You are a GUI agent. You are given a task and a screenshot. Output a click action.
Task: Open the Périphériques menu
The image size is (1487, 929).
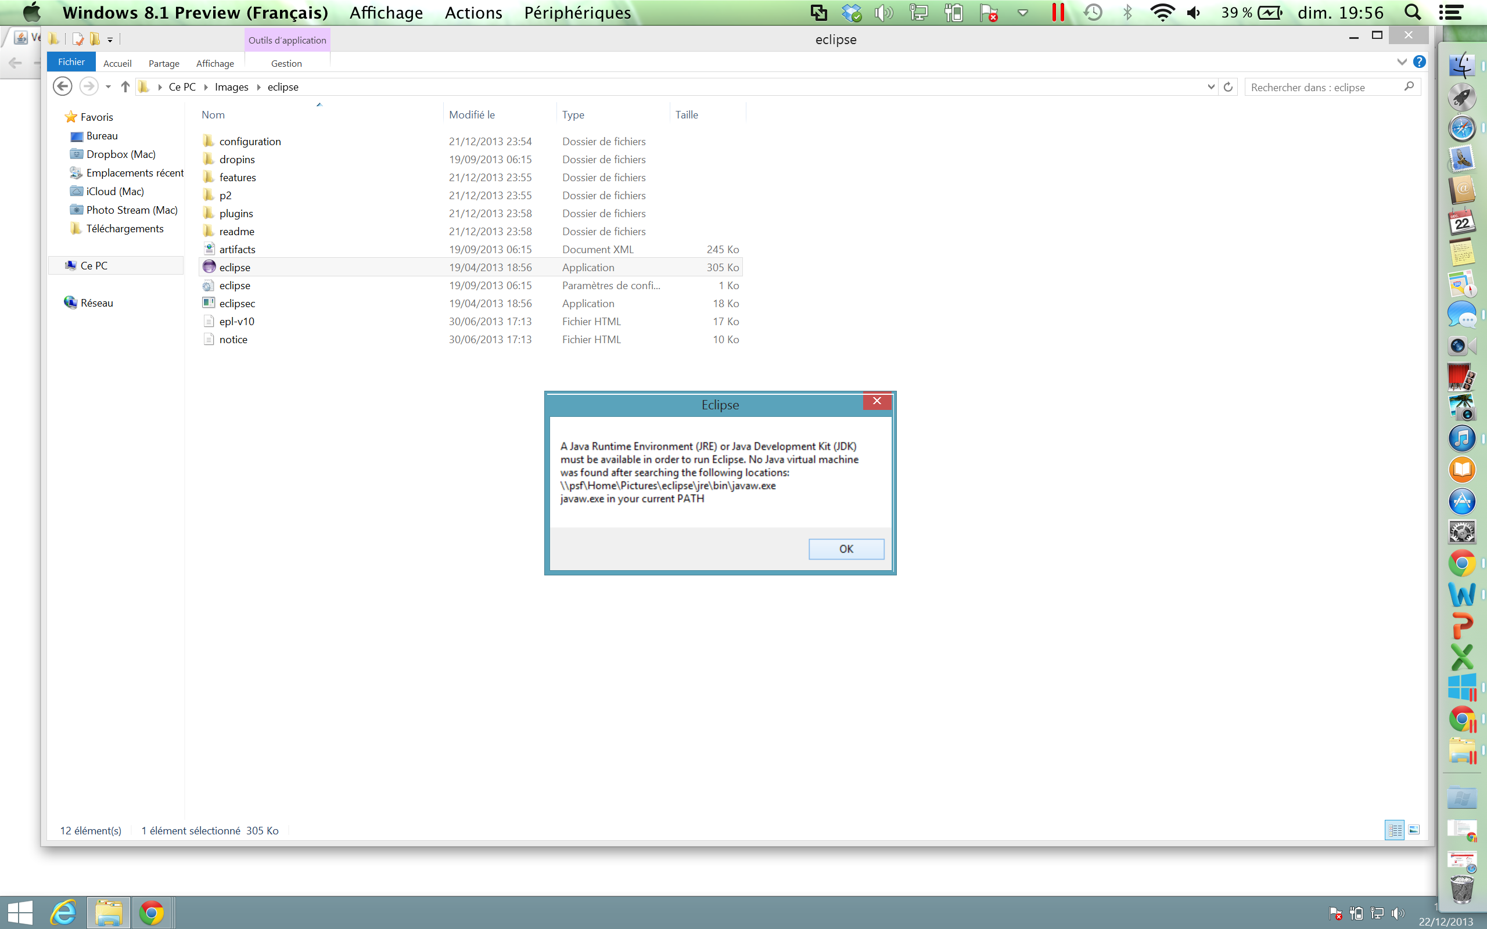577,12
